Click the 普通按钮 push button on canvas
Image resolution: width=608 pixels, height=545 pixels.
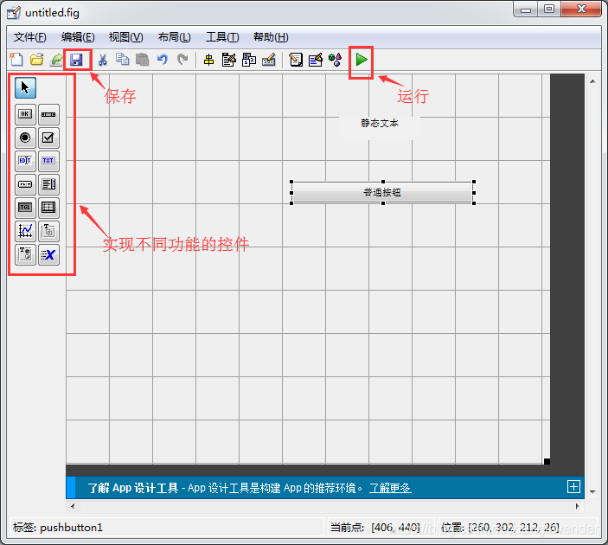point(382,192)
